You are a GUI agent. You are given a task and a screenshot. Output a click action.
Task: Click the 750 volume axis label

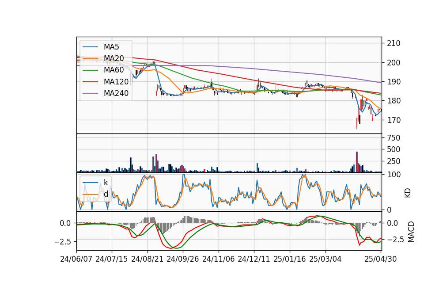[394, 138]
